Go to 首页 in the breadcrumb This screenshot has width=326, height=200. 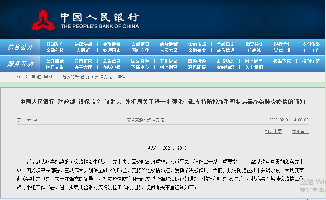(85, 77)
